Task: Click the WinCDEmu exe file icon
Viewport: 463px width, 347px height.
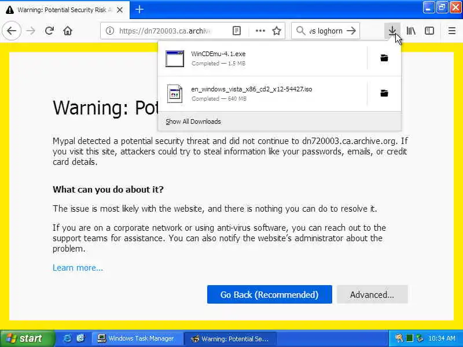Action: [175, 58]
